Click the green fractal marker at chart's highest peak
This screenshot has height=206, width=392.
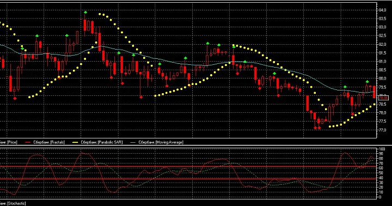pos(85,13)
